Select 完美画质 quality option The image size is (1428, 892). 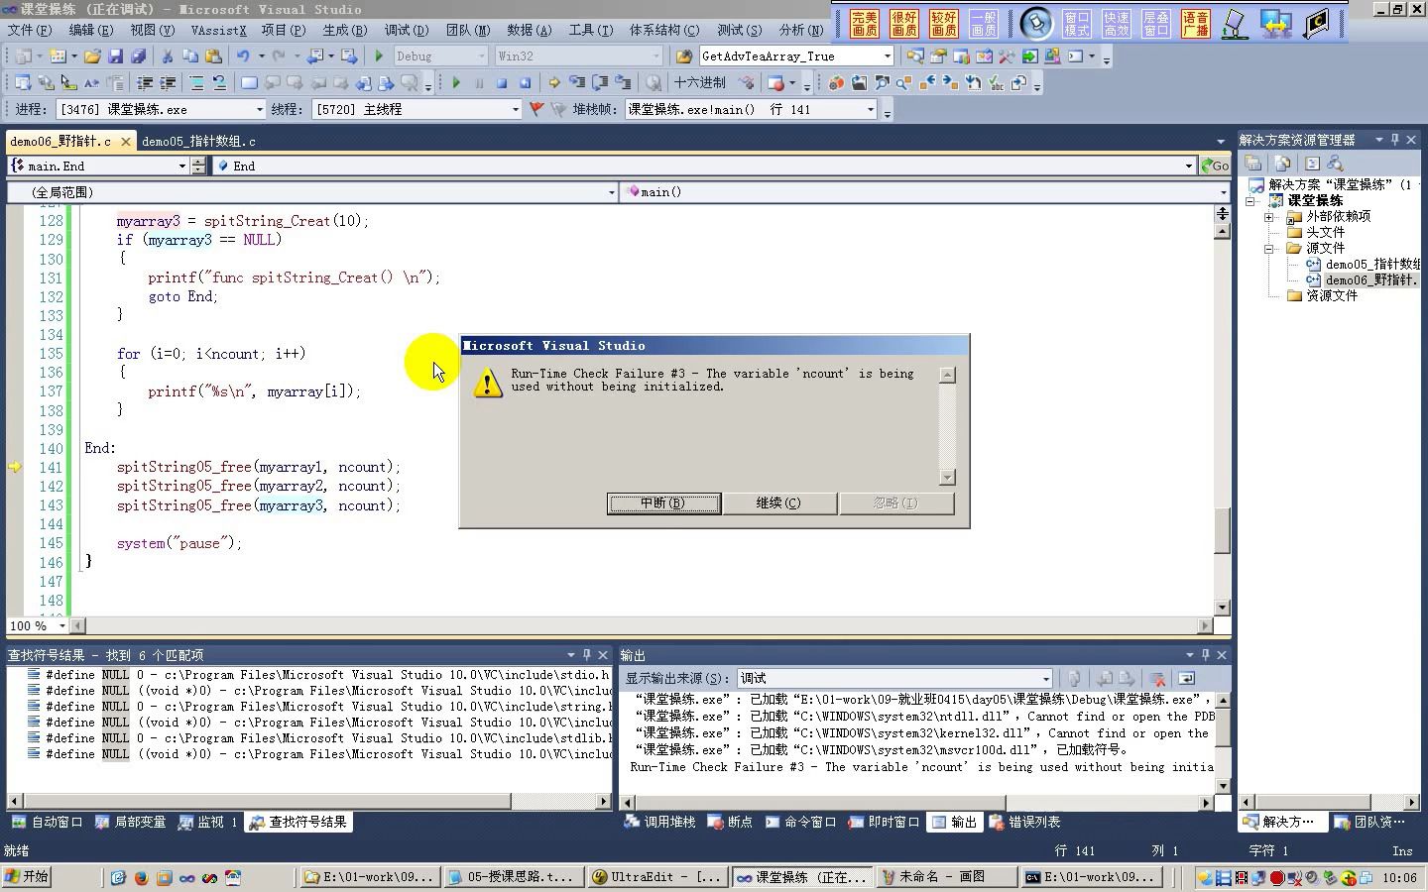click(x=864, y=24)
